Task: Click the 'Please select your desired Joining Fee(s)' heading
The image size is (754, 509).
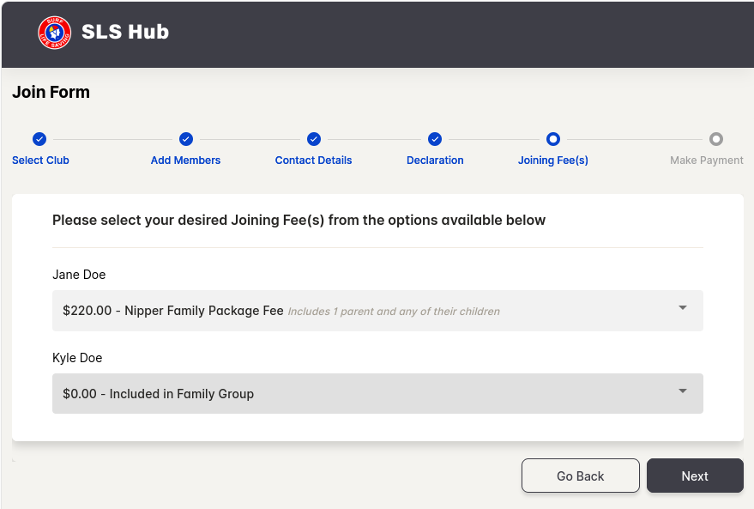Action: [299, 220]
